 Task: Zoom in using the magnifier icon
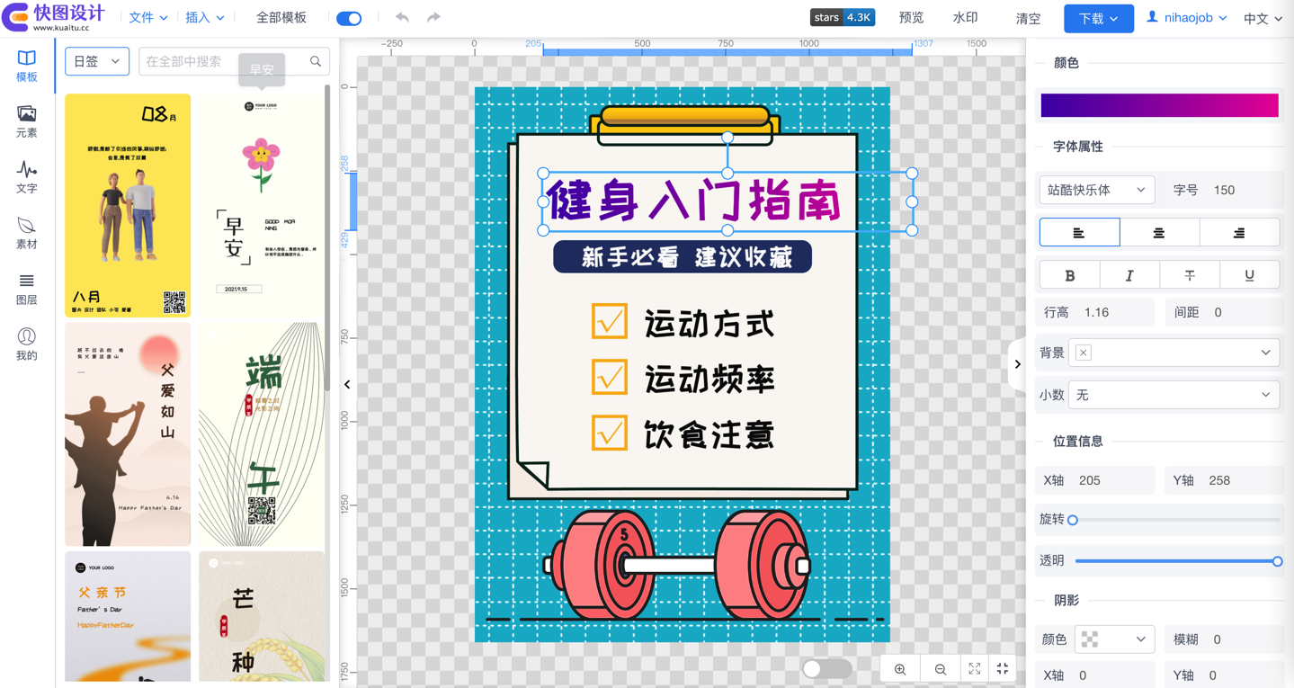pos(899,668)
